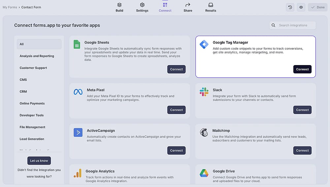Click the Share arrow icon
Screen dimensions: 330x187
[188, 5]
